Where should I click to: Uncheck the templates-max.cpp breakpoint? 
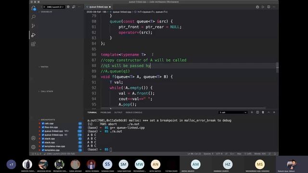point(43,146)
